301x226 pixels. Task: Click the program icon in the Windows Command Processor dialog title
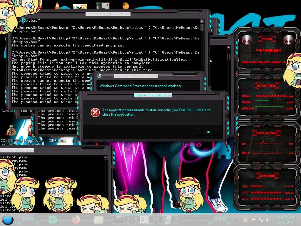point(99,76)
